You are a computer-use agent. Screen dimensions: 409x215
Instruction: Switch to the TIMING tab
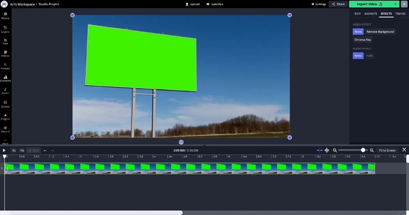click(400, 14)
